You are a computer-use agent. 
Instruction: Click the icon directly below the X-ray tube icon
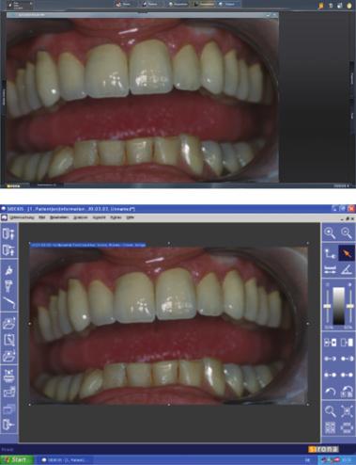point(8,286)
